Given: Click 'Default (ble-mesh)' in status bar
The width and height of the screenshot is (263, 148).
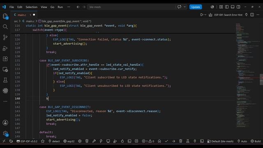Looking at the screenshot, I should (220, 141).
